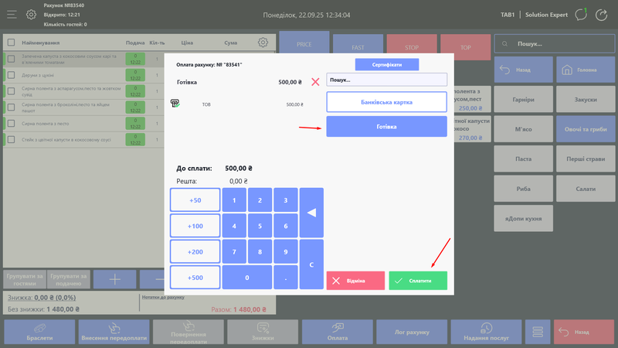The height and width of the screenshot is (348, 618).
Task: Select Банківська картка payment method
Action: pyautogui.click(x=386, y=102)
